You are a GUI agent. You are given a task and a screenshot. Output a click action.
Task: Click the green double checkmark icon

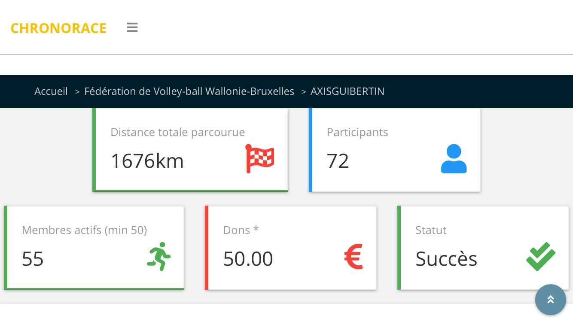tap(541, 257)
